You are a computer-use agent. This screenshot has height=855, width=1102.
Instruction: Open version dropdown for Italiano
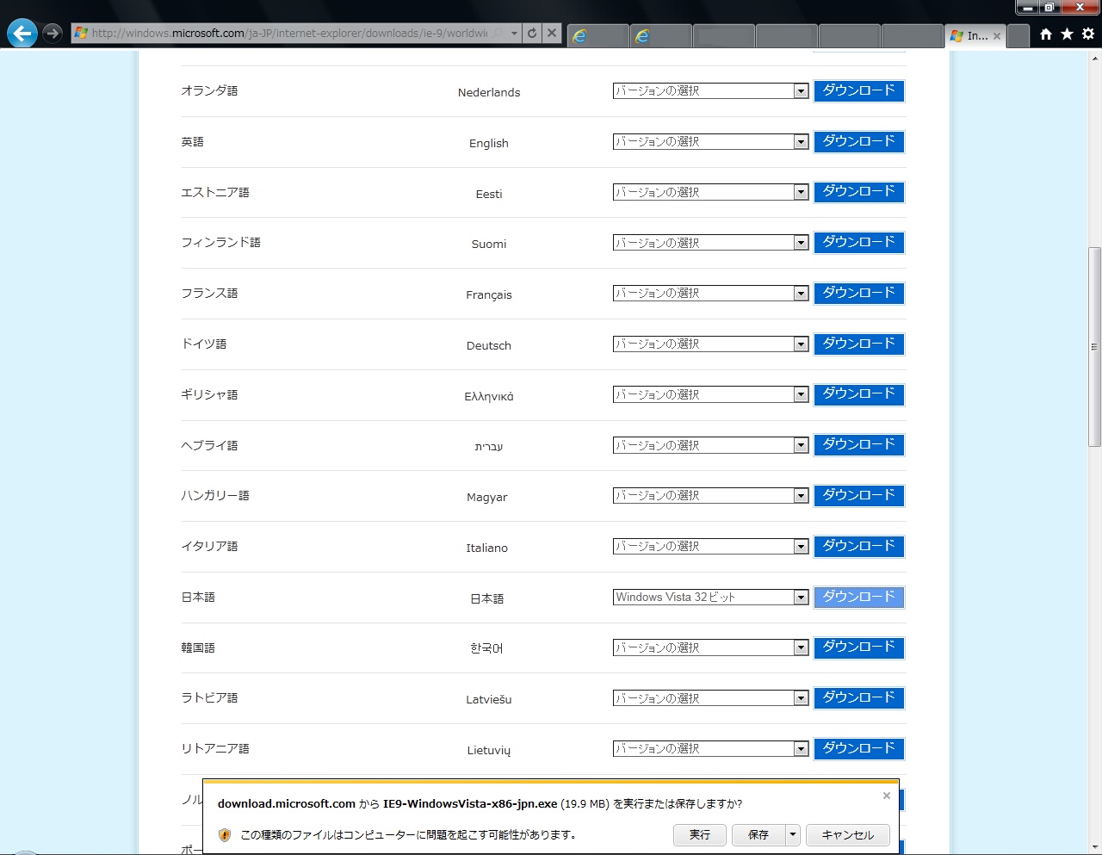pyautogui.click(x=711, y=547)
